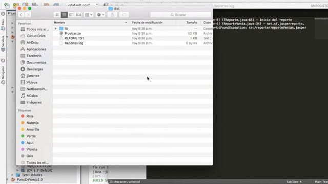Click New Project icon in NetBeans toolbar
The width and height of the screenshot is (328, 184).
[16, 5]
